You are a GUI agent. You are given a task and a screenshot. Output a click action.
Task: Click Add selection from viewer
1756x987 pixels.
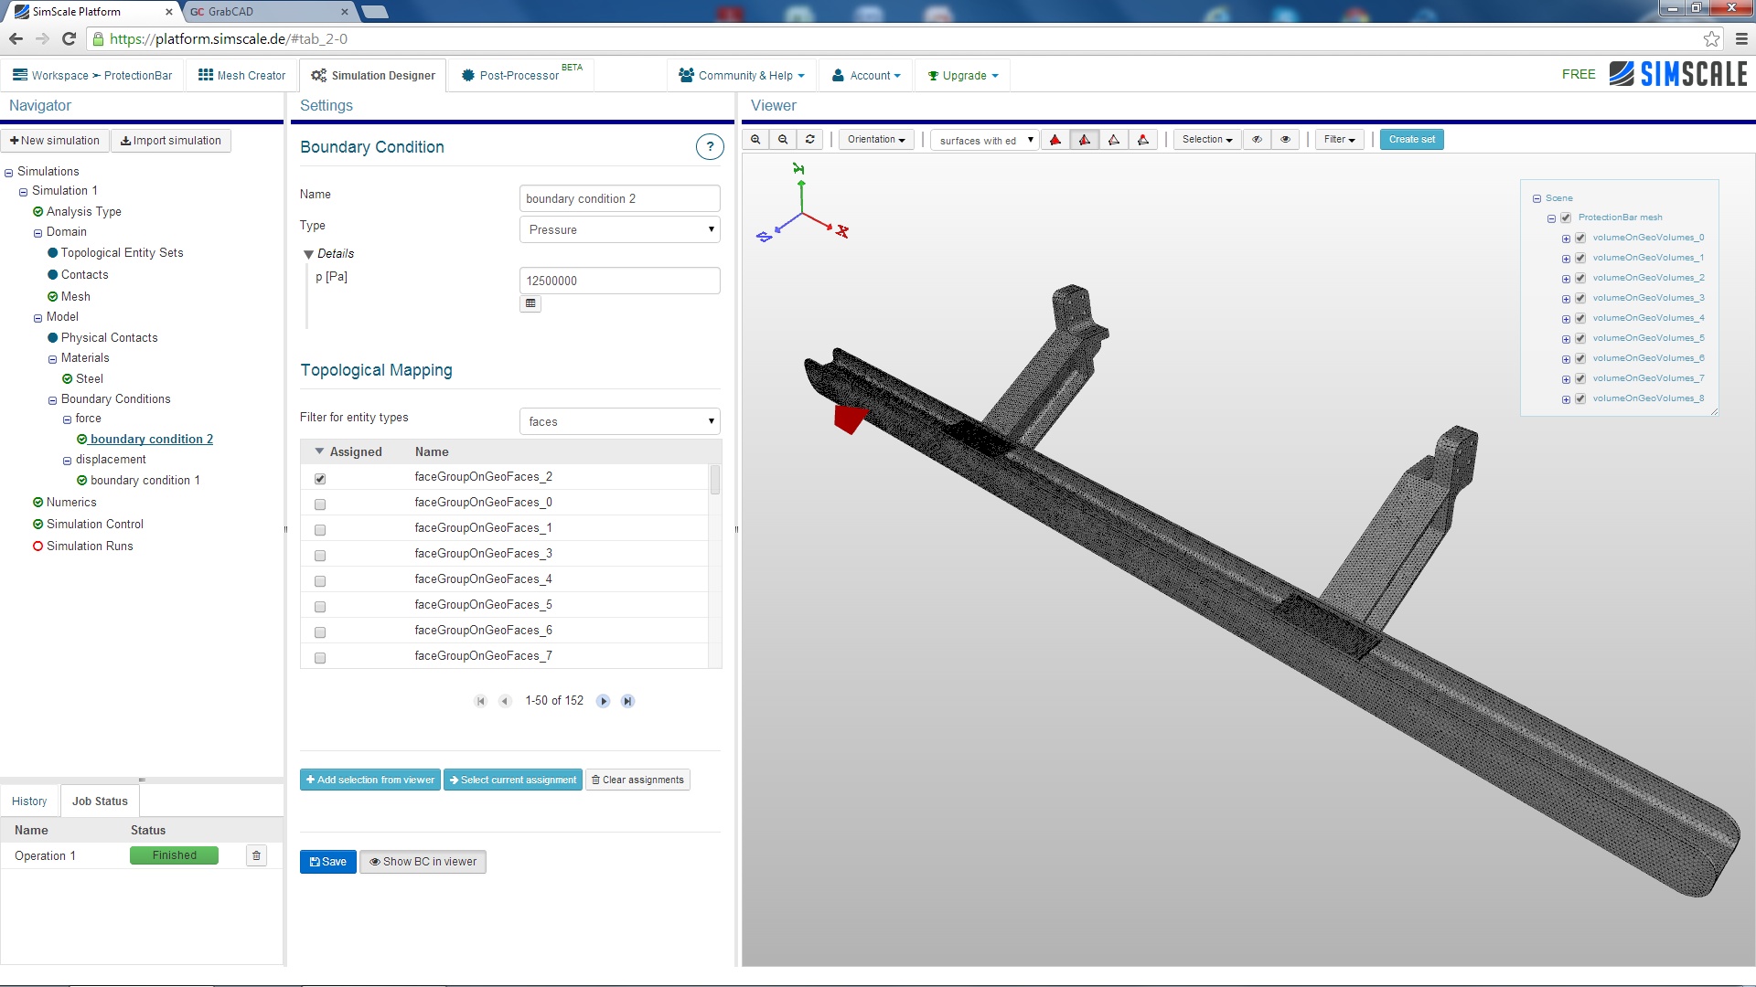370,780
